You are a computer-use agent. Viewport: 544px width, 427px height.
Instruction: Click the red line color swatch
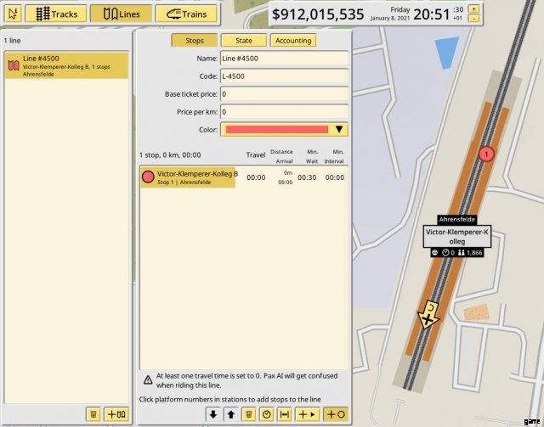point(275,130)
